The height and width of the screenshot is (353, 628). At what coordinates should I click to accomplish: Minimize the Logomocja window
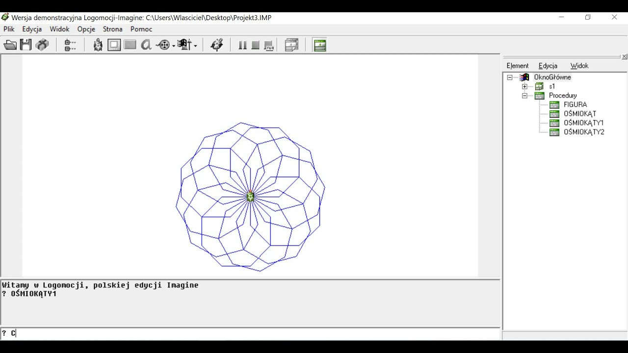[x=562, y=17]
